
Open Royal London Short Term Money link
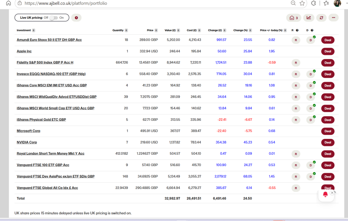pos(50,154)
